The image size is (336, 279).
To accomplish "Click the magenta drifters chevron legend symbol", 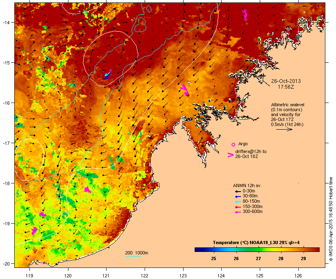I will (x=231, y=155).
